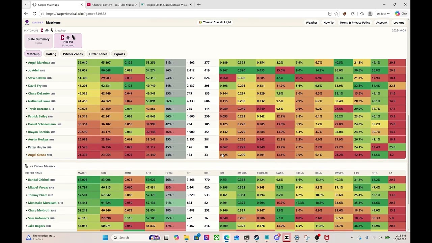
Task: Sort the White Sox table by MATCH
Action: 82,173
